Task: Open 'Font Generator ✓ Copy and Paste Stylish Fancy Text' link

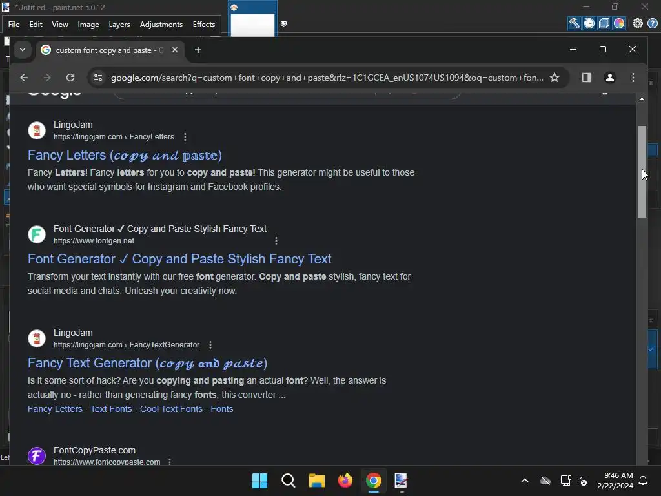Action: click(x=179, y=259)
